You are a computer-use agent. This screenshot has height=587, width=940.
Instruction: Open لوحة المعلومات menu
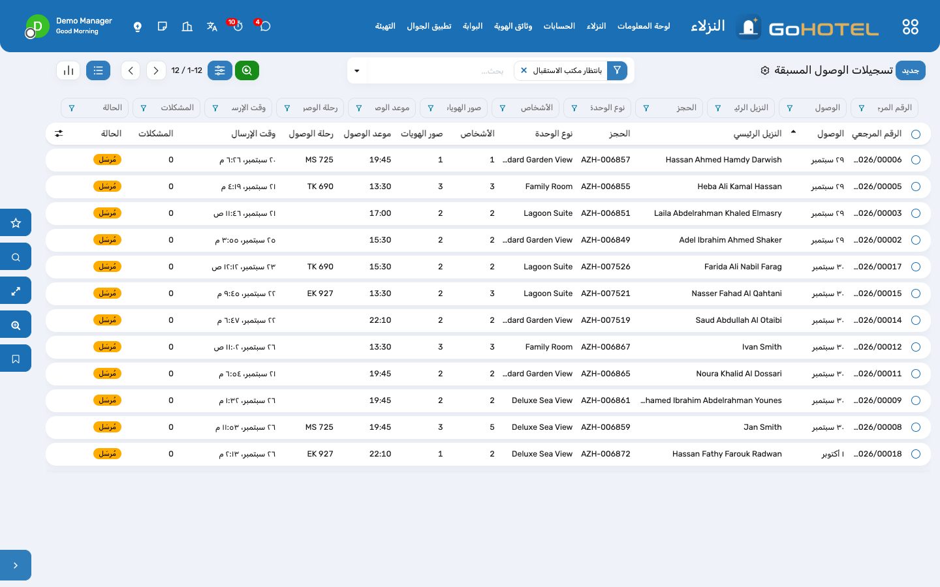(644, 26)
